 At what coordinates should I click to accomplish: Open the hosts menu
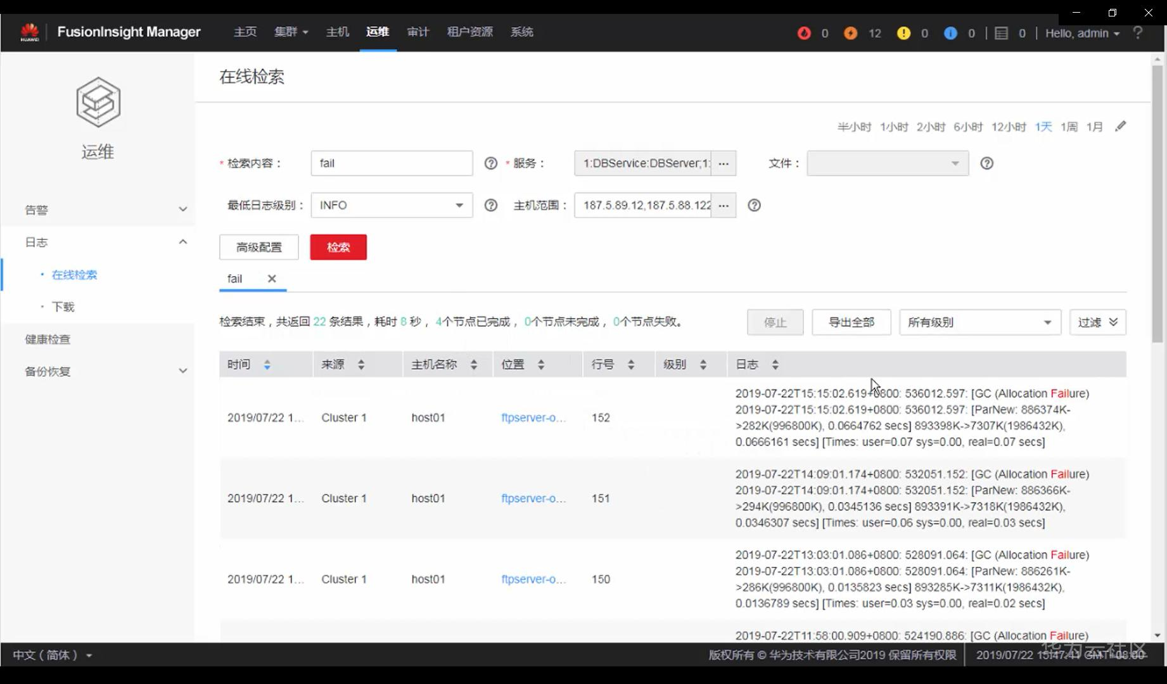pos(338,32)
